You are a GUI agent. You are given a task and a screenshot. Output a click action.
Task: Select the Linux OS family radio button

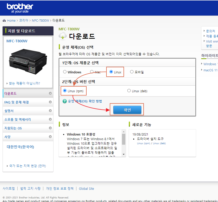(x=111, y=72)
